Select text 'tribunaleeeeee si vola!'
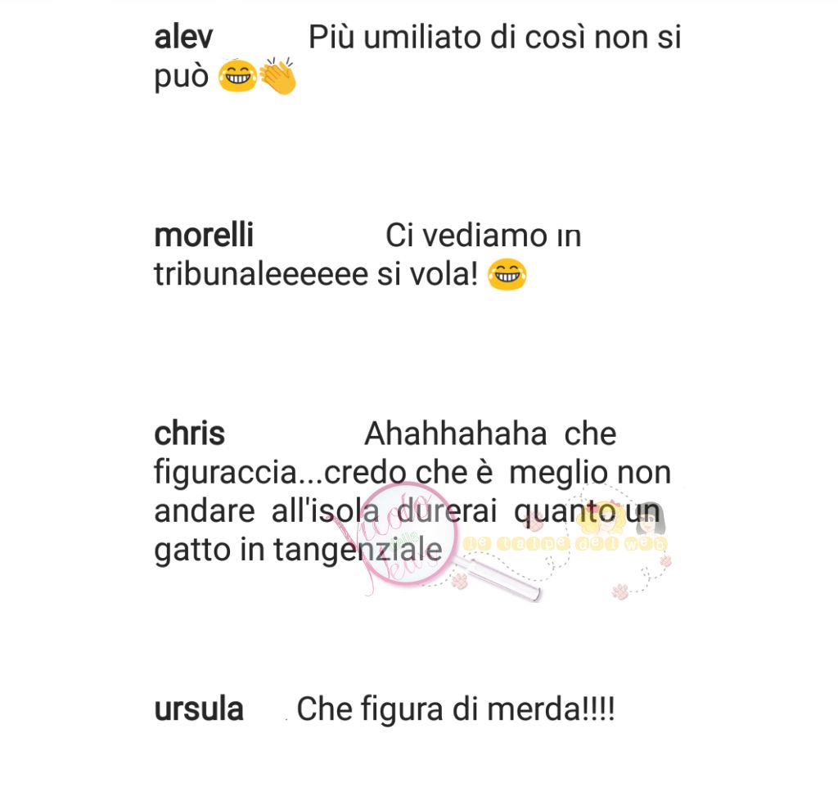This screenshot has width=838, height=787. click(316, 274)
